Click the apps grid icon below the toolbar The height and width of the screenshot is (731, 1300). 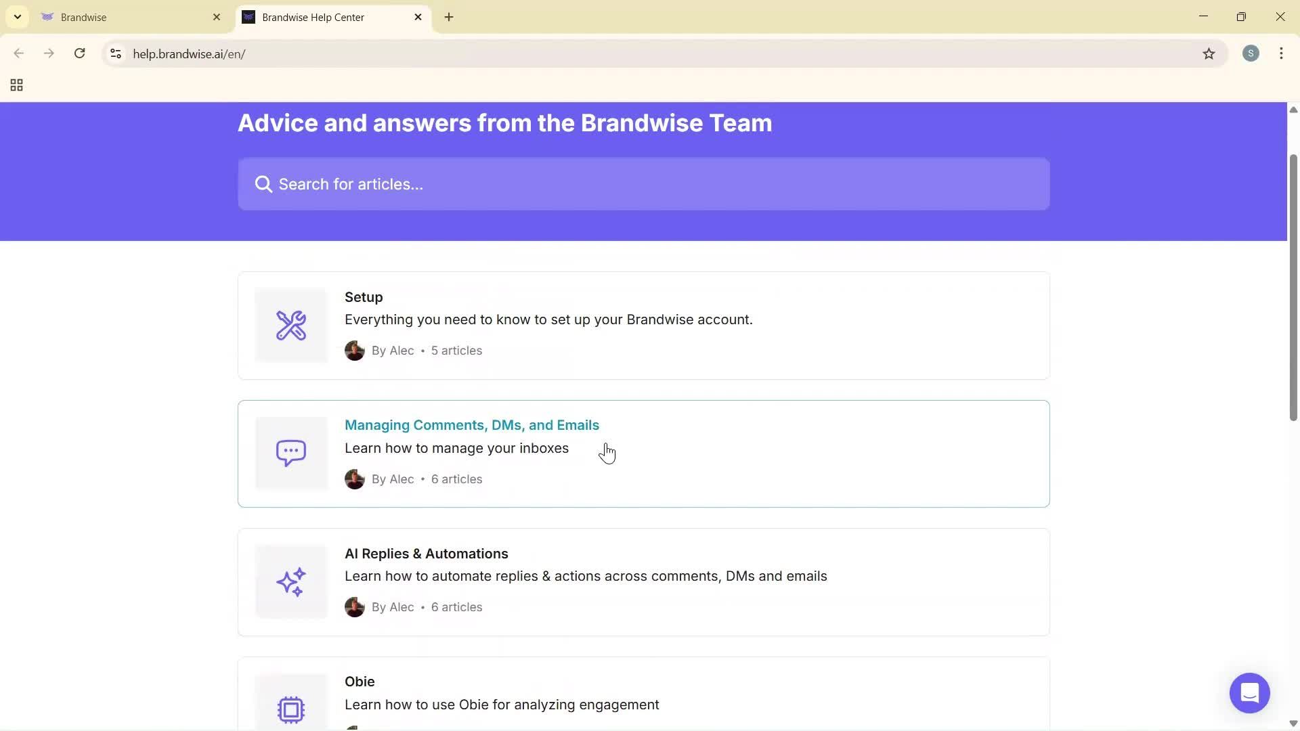pyautogui.click(x=16, y=85)
